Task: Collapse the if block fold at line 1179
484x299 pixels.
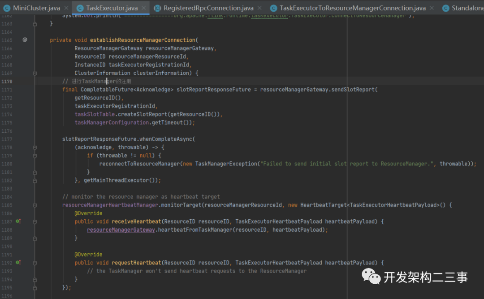Action: click(35, 156)
